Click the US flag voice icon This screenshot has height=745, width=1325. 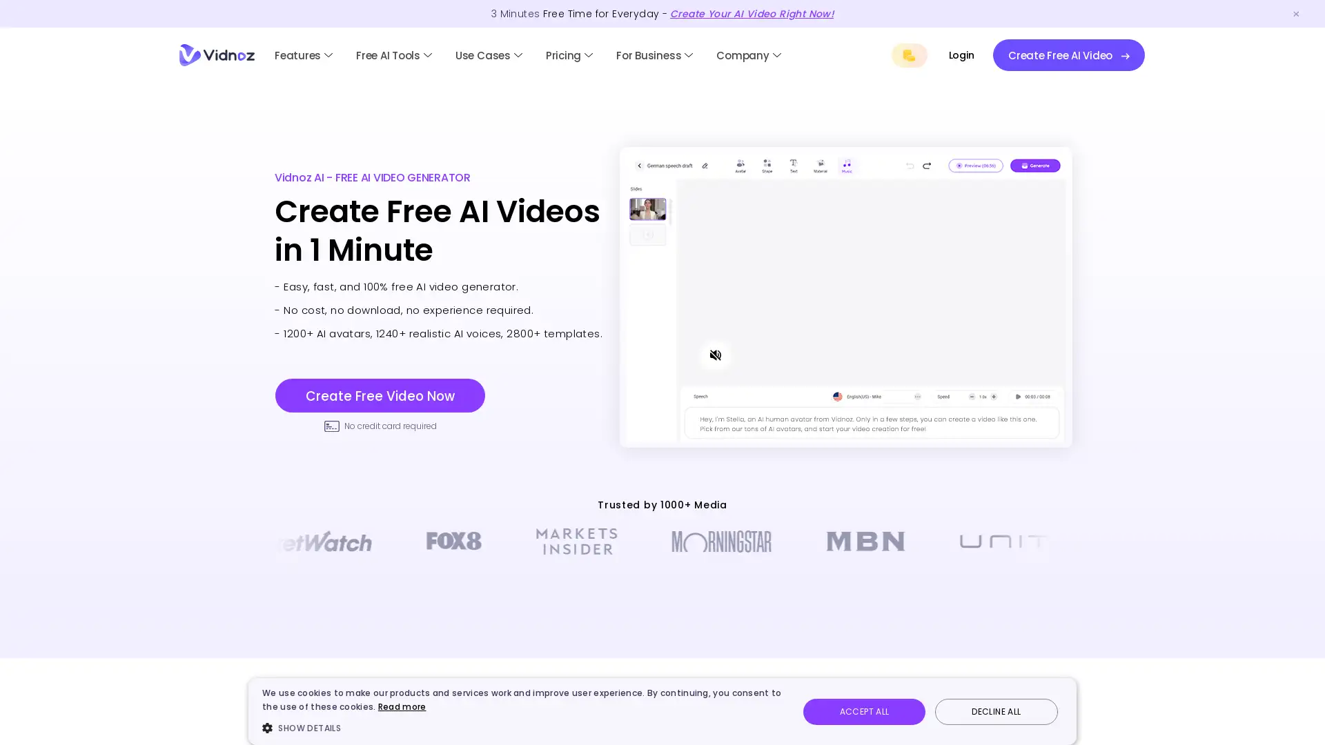[837, 397]
